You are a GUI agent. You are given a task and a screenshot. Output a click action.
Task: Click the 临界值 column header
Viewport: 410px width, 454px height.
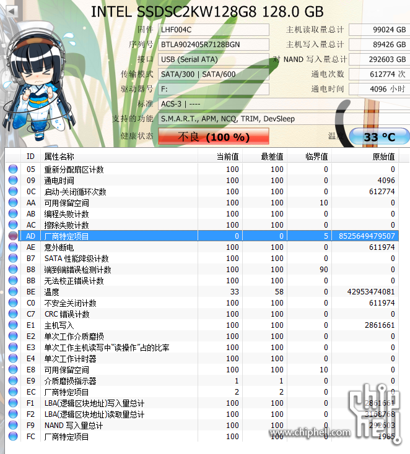pos(310,156)
